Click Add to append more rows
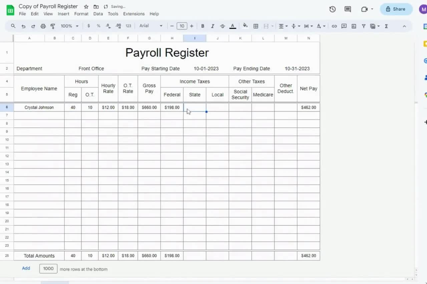The height and width of the screenshot is (284, 427). (26, 268)
